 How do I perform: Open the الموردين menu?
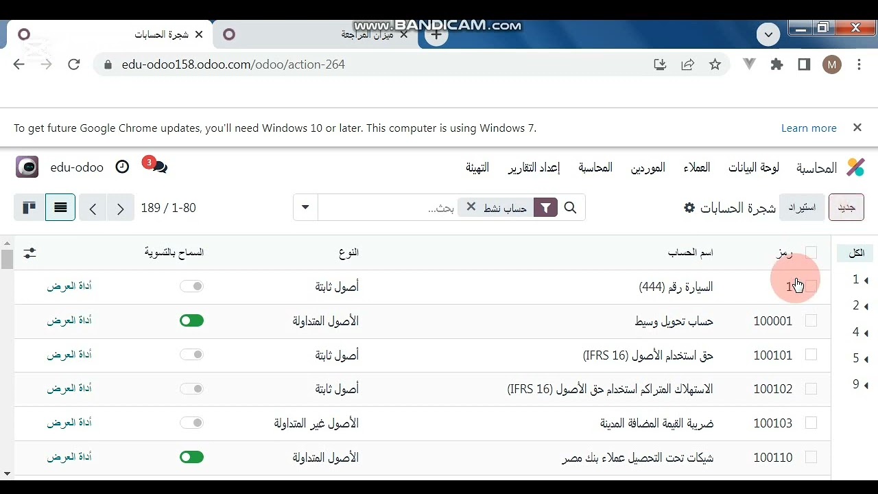pyautogui.click(x=648, y=167)
